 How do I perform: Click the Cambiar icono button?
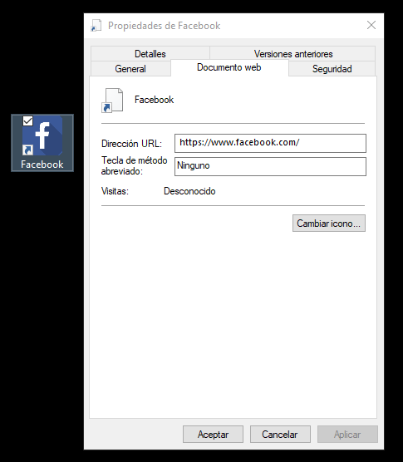point(329,223)
